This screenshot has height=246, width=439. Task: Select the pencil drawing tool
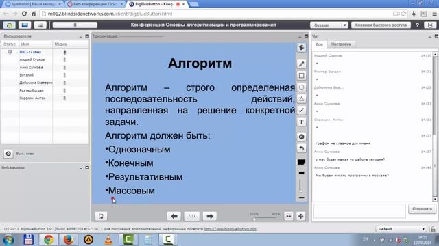tap(301, 64)
